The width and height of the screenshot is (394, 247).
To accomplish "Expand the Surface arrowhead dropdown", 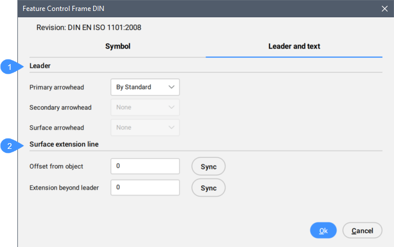I will [x=145, y=128].
